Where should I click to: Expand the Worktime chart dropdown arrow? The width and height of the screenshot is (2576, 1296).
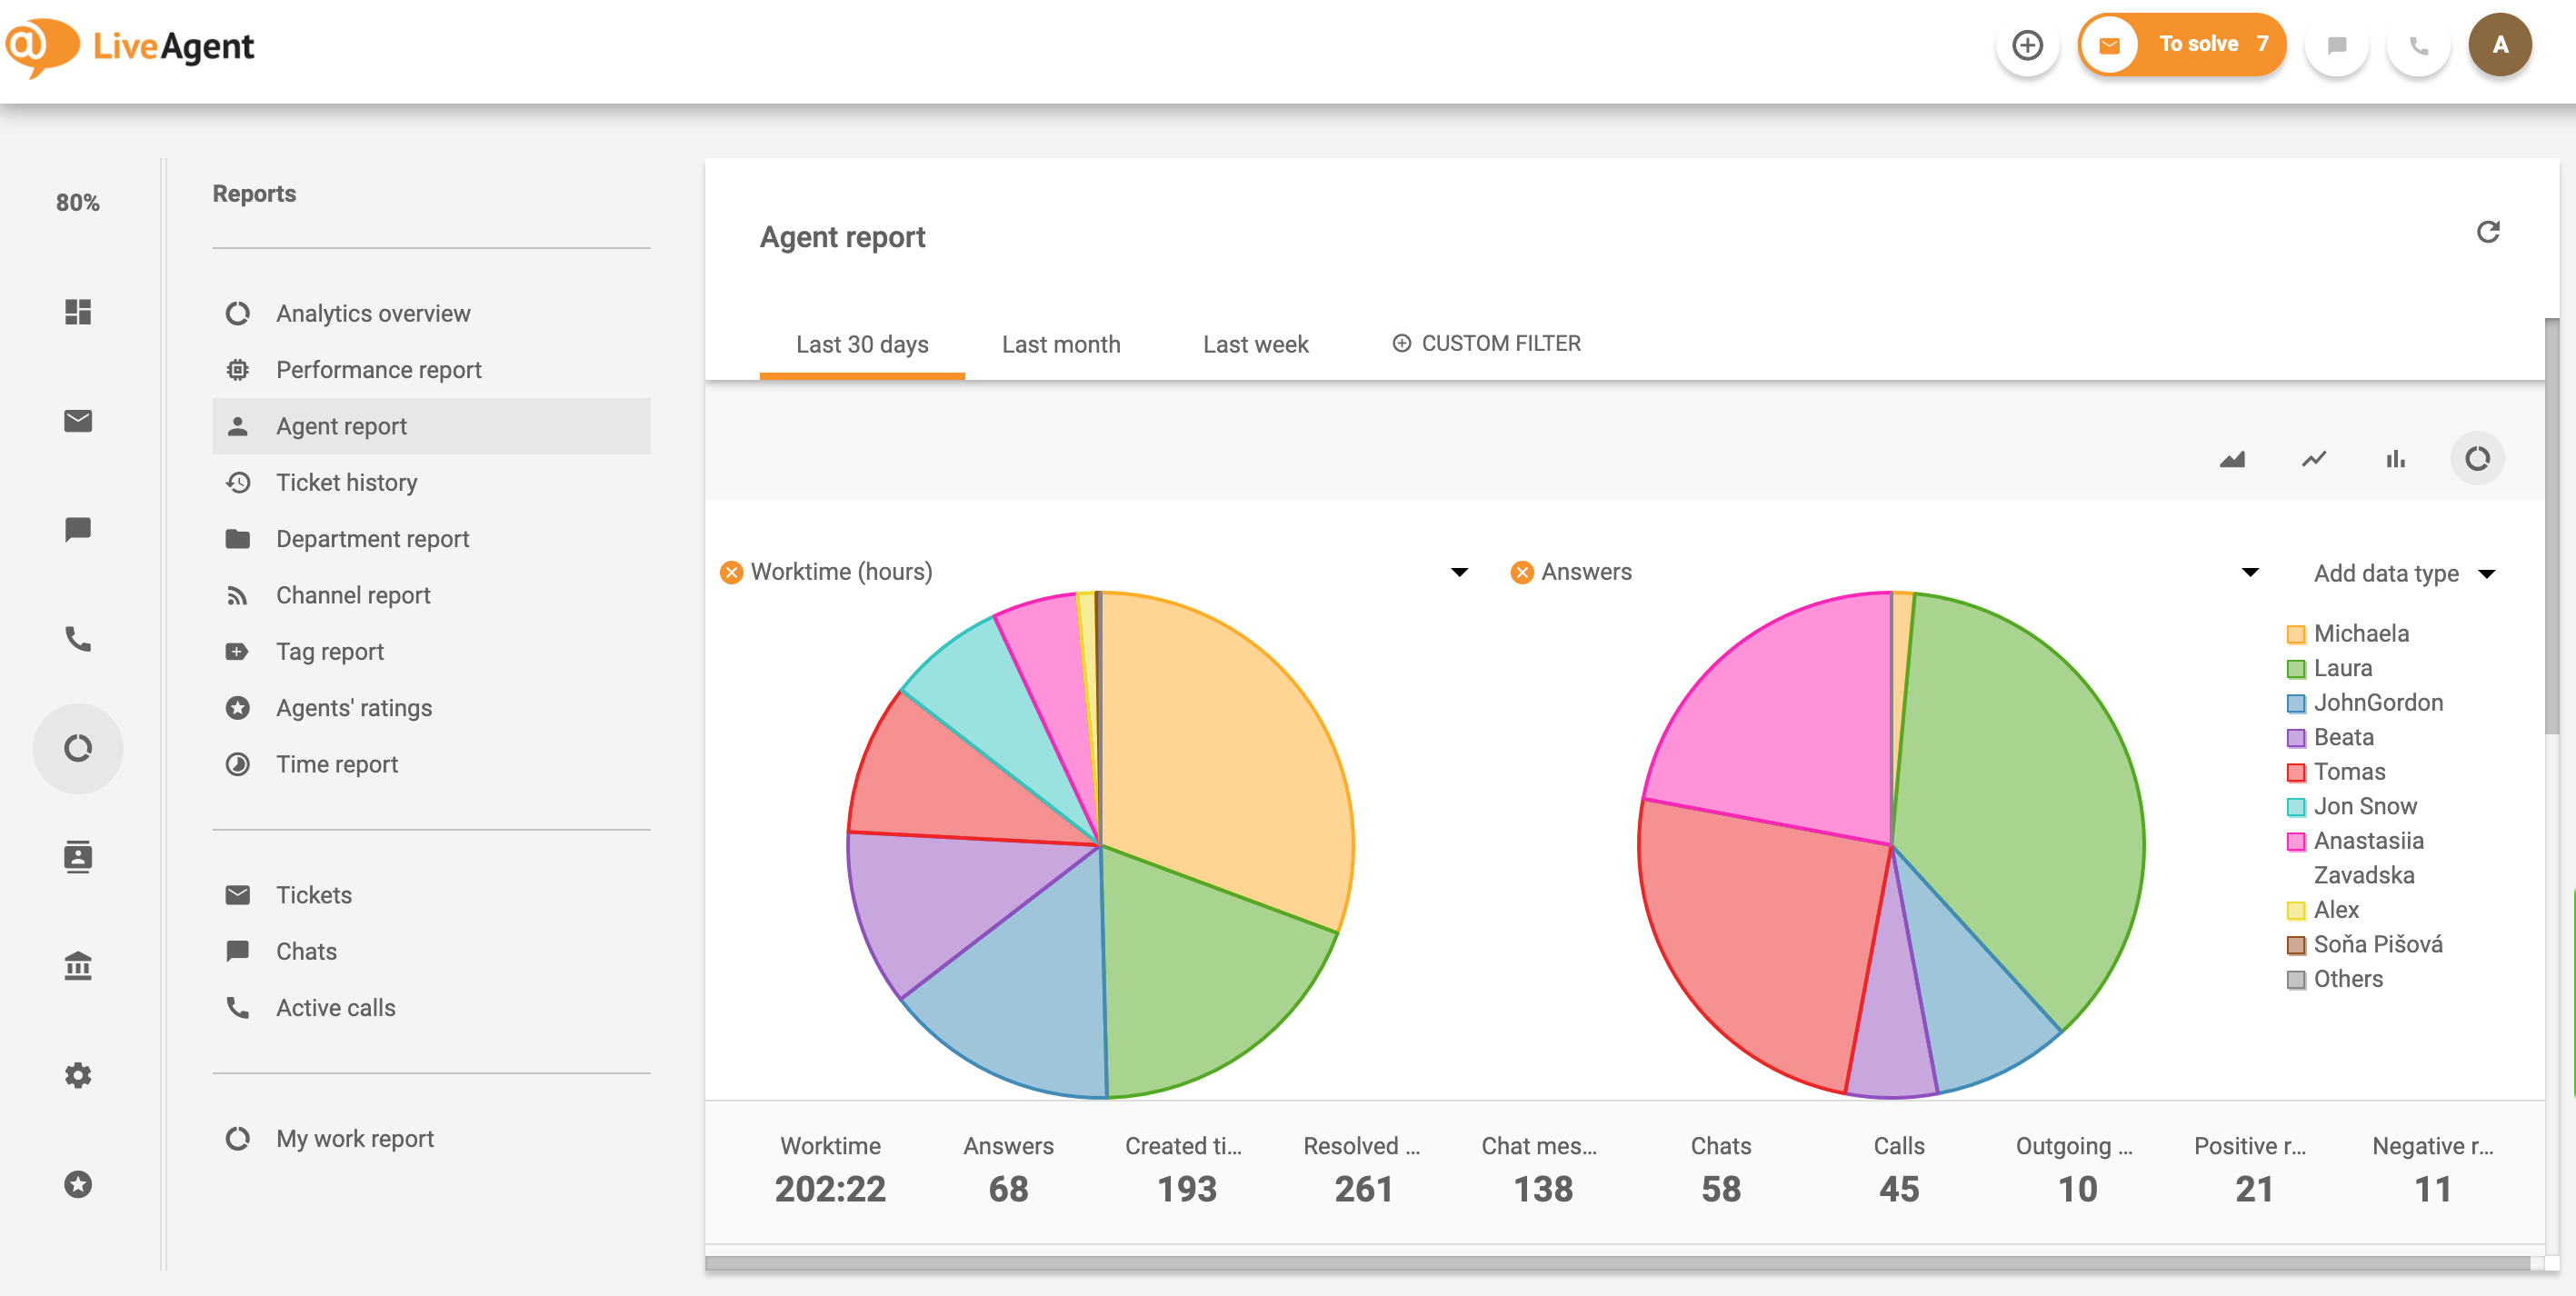tap(1460, 571)
